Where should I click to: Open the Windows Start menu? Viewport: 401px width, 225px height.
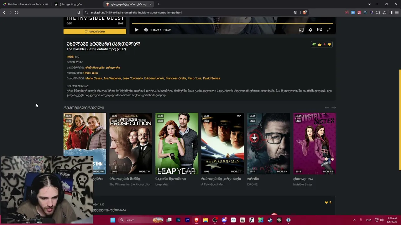click(113, 220)
